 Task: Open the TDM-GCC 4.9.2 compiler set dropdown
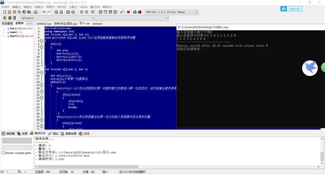(x=172, y=12)
